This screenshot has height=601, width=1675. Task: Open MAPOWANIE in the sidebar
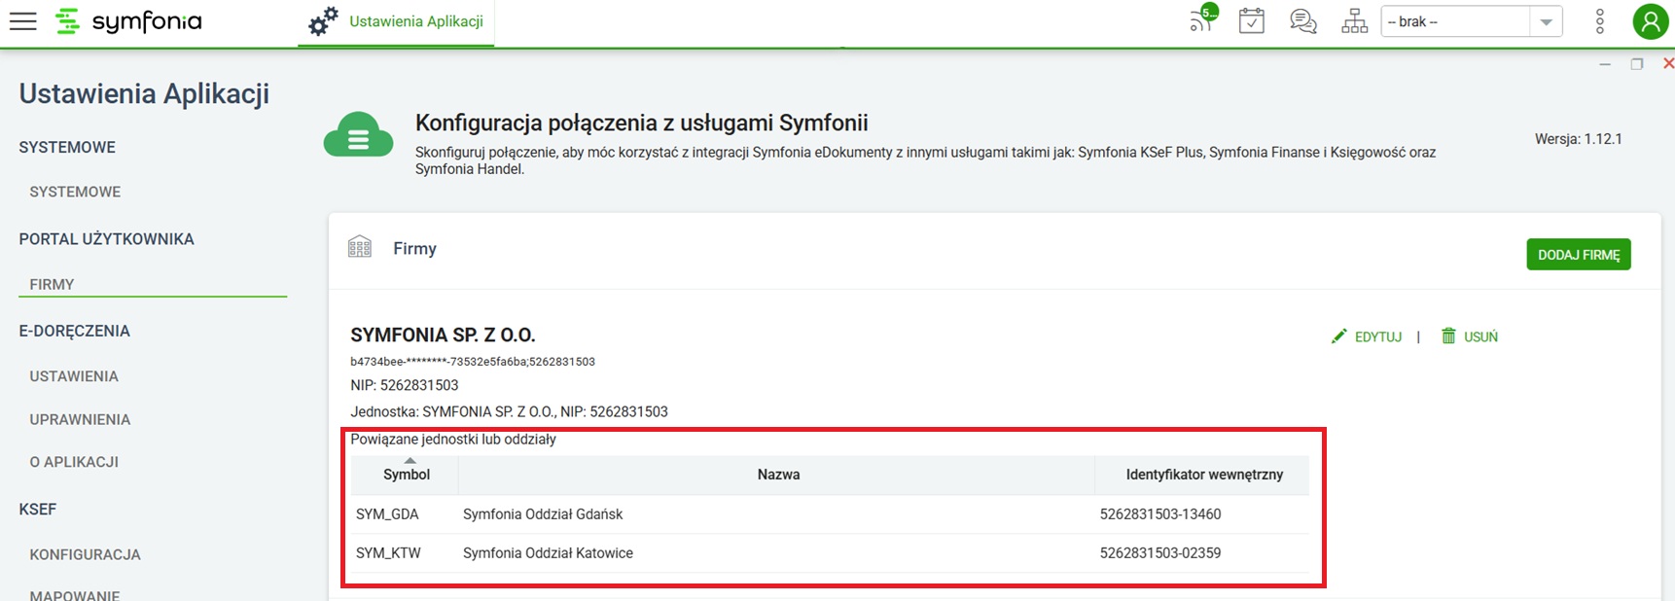(74, 594)
